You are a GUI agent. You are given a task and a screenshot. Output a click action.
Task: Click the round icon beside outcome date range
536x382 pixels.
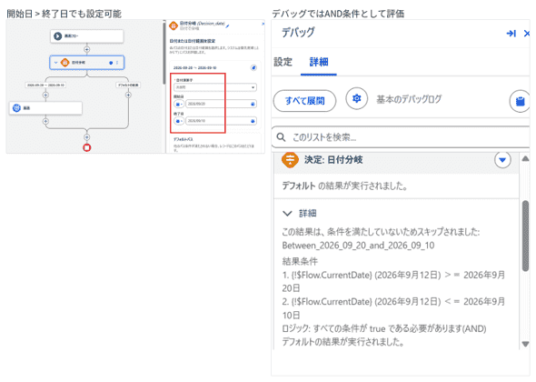click(253, 67)
